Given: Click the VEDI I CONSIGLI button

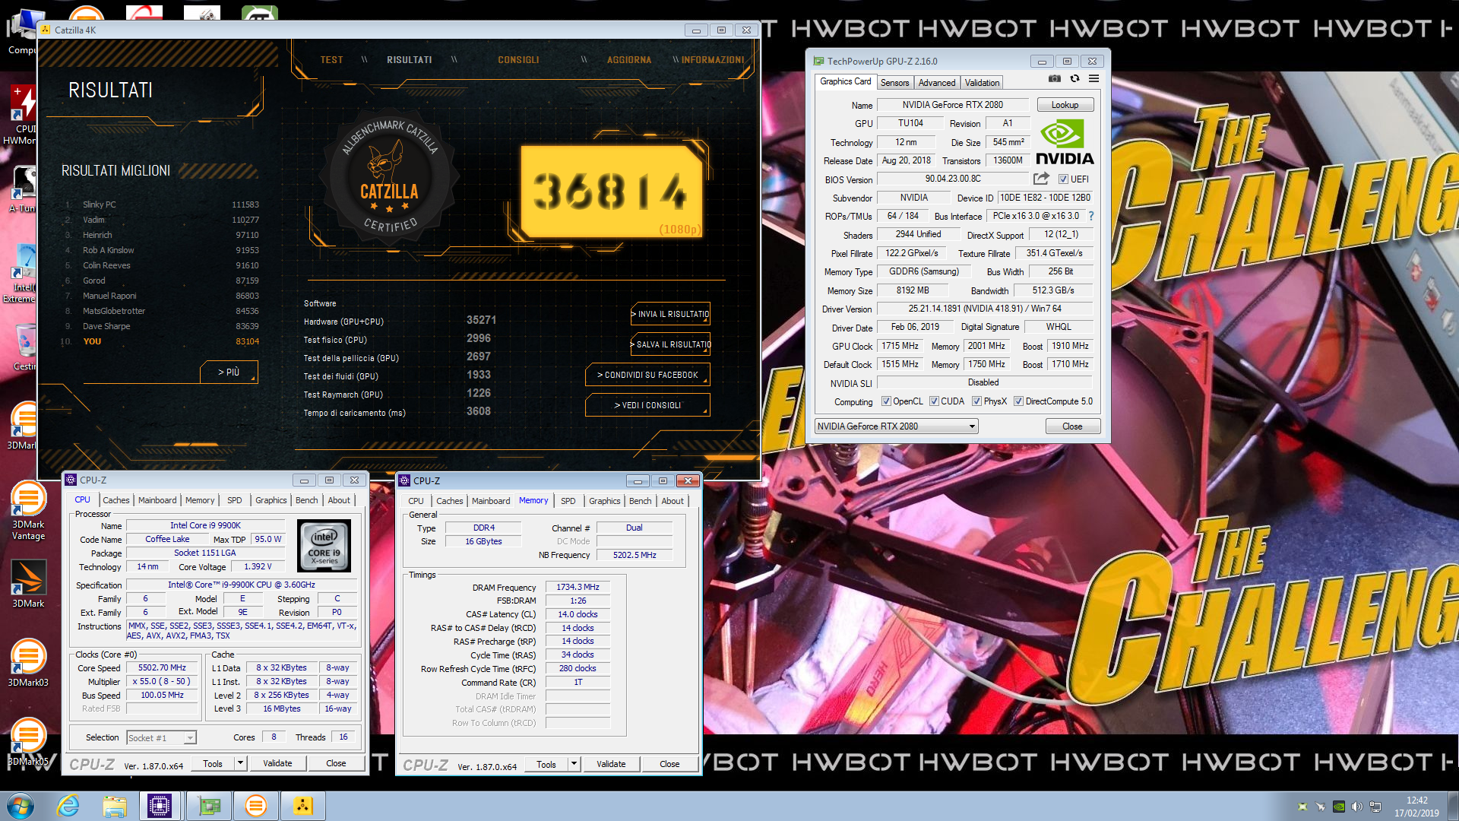Looking at the screenshot, I should coord(647,405).
